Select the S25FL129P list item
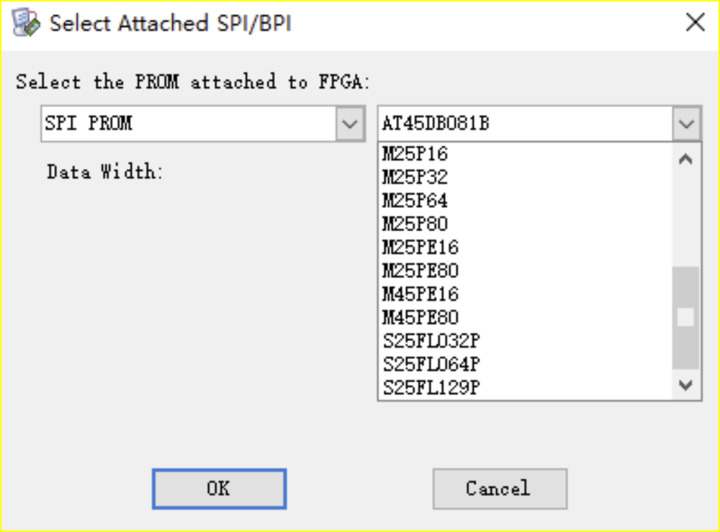Viewport: 720px width, 532px height. click(x=431, y=388)
